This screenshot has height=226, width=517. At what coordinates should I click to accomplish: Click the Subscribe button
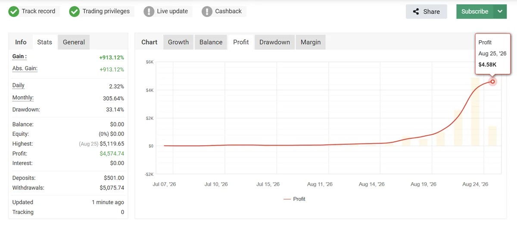[x=475, y=12]
